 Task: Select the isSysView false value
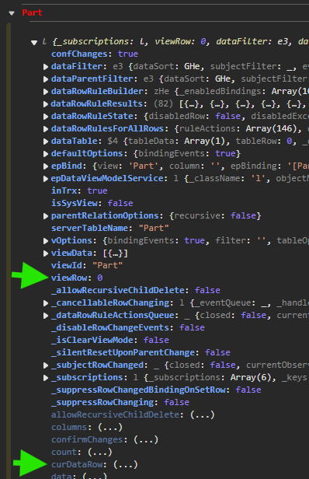pos(120,203)
